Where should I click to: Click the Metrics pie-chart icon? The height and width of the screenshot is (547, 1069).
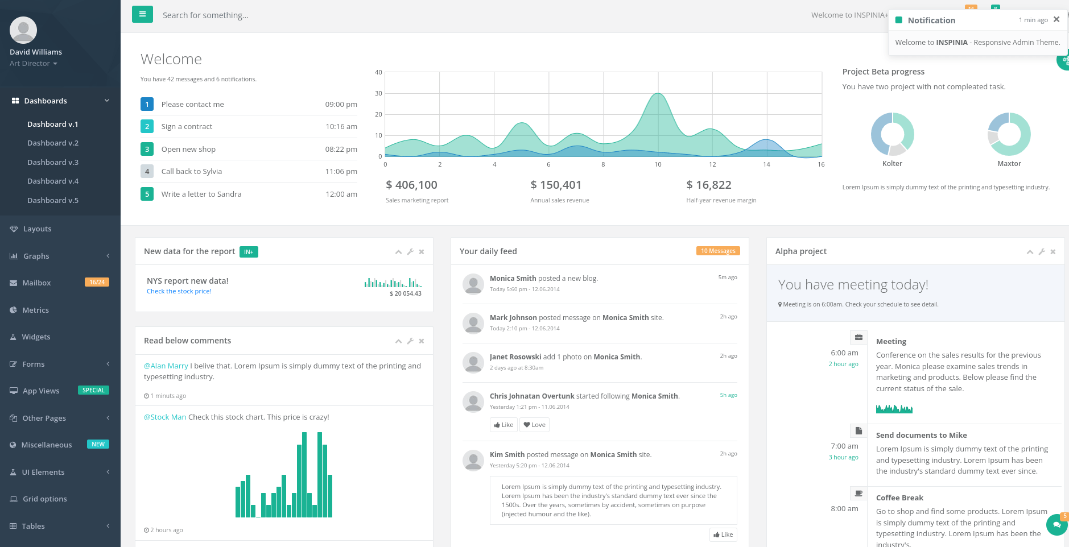[13, 310]
